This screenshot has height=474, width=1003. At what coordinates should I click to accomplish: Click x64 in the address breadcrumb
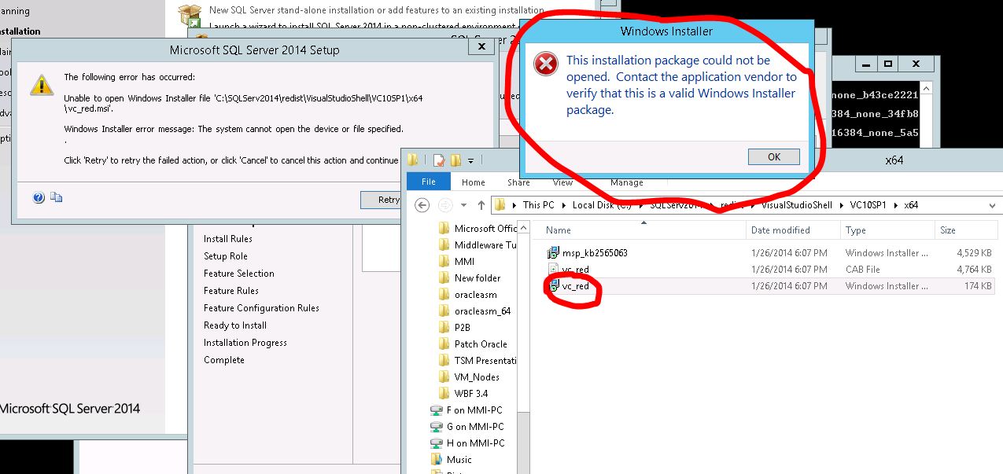pyautogui.click(x=911, y=205)
